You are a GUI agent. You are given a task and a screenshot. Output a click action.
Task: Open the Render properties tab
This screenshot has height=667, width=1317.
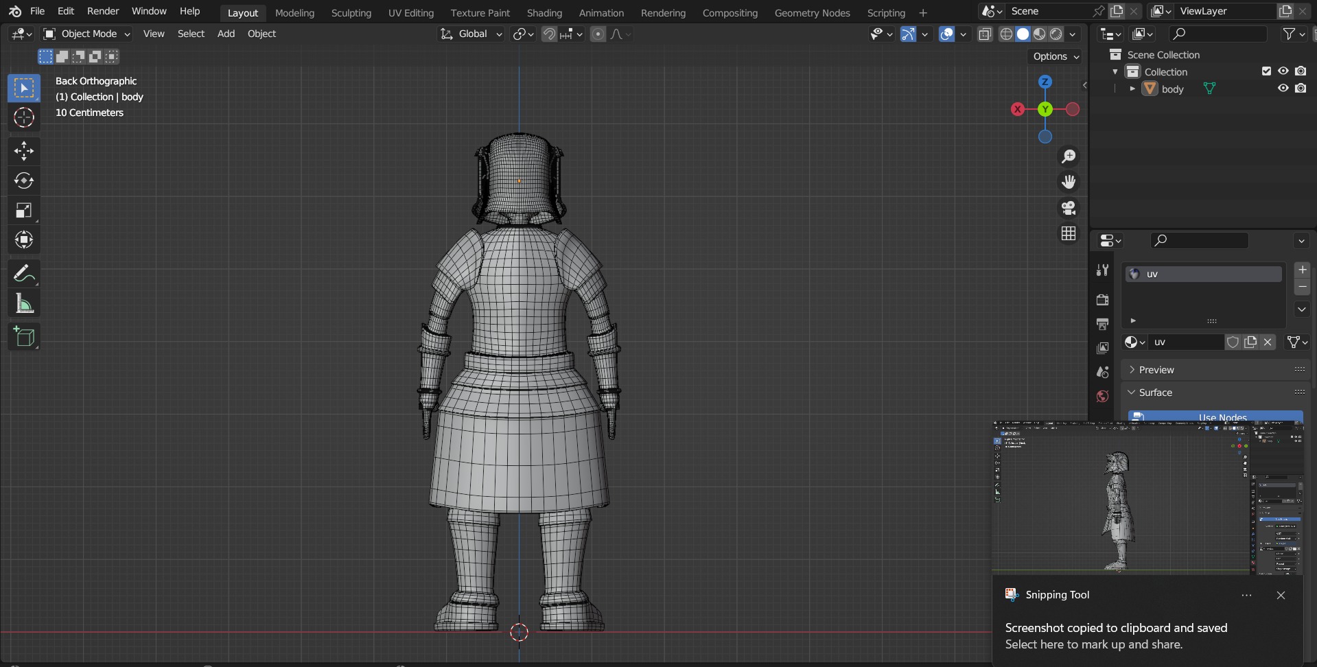click(x=1102, y=300)
